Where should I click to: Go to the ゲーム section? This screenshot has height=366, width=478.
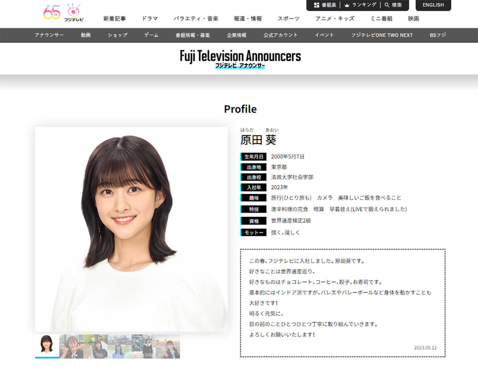point(151,35)
